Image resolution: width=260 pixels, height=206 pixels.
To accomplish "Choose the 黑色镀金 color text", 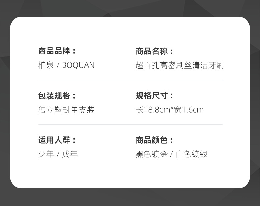I will pos(151,154).
